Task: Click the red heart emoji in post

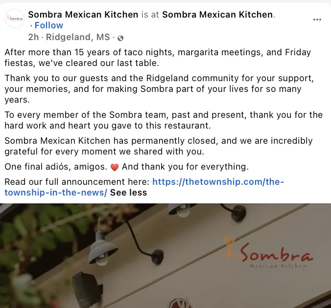Action: (115, 167)
